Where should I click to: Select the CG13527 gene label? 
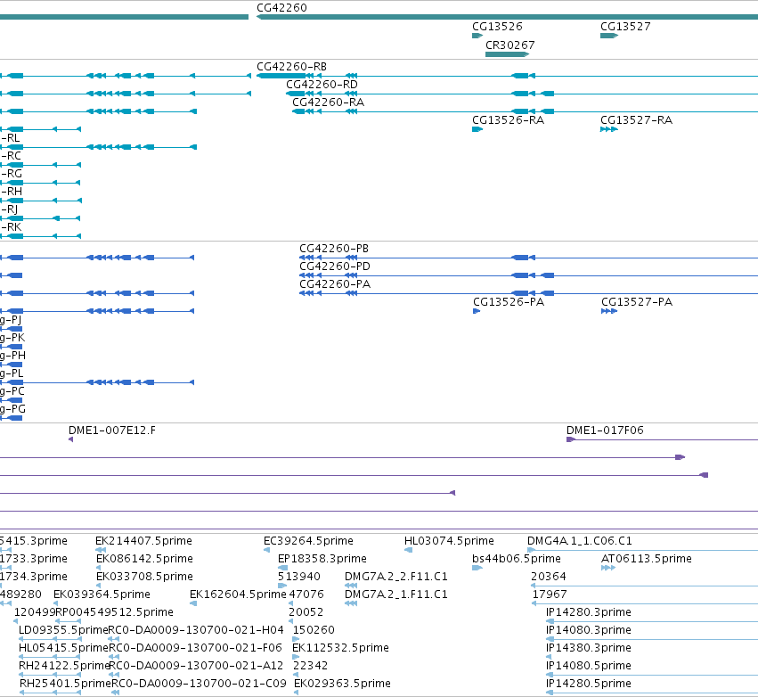625,27
